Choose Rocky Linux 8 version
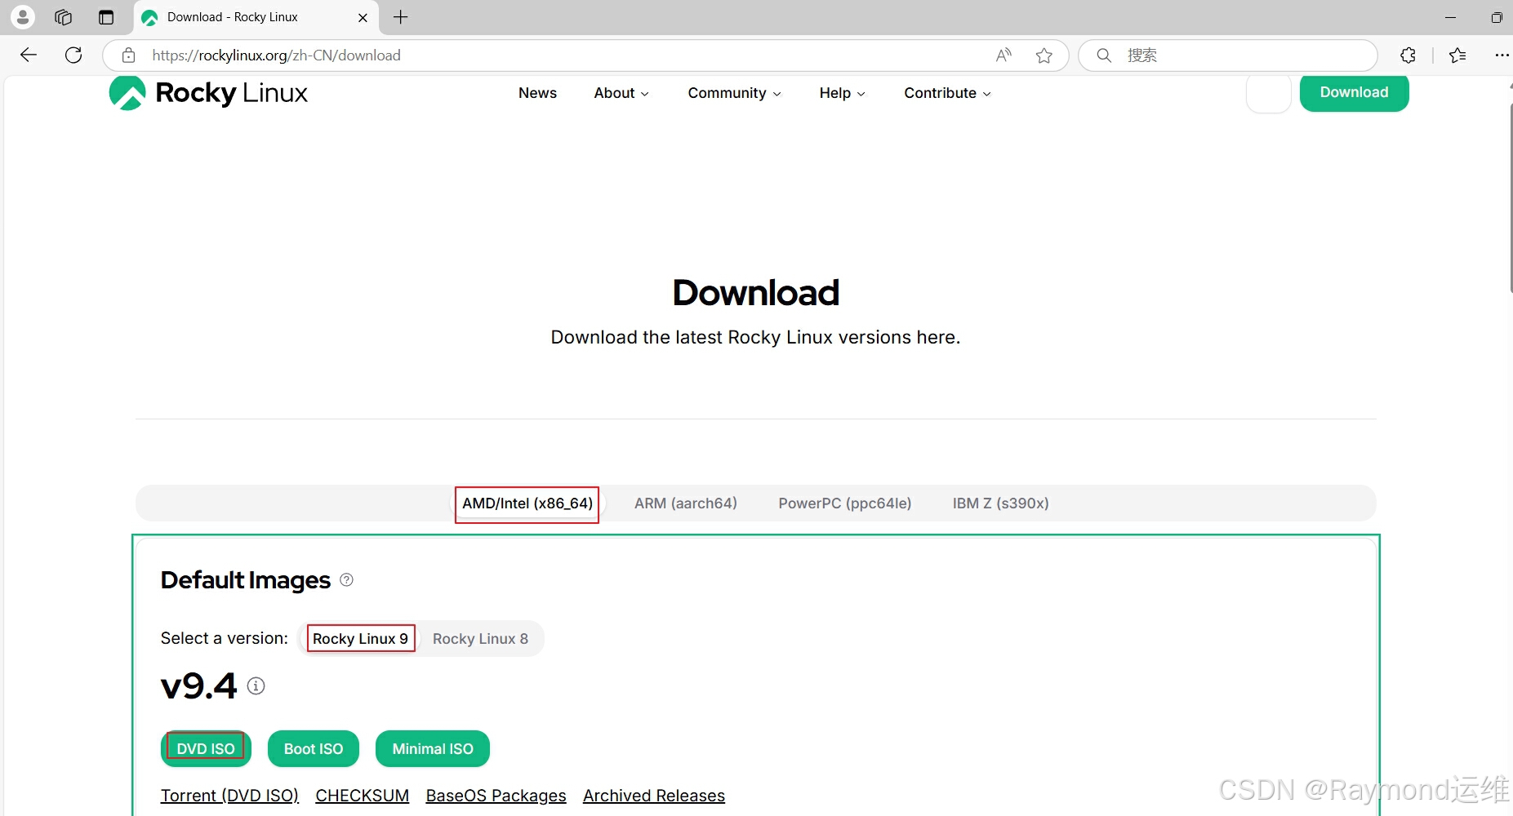This screenshot has width=1513, height=816. [x=480, y=639]
